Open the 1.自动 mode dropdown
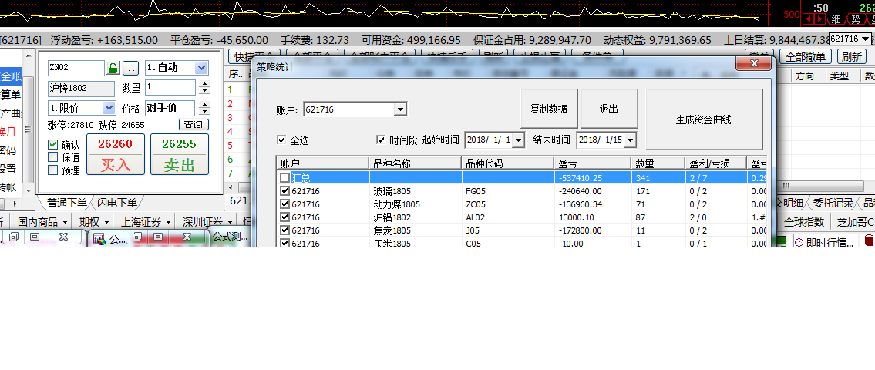The height and width of the screenshot is (370, 875). [201, 68]
